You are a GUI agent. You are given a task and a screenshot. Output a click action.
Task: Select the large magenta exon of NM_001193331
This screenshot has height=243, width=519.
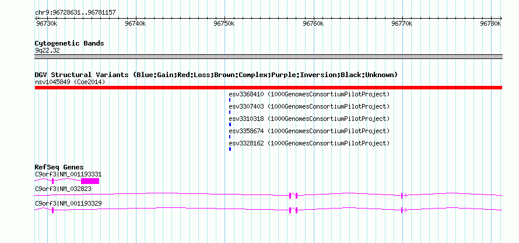pyautogui.click(x=90, y=180)
